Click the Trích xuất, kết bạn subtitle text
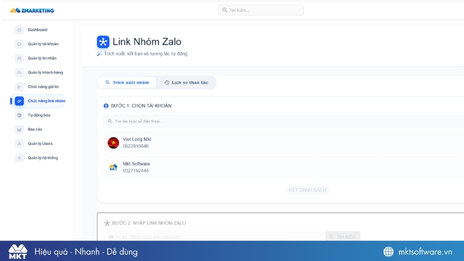Screen dimensions: 464x261 point(145,54)
